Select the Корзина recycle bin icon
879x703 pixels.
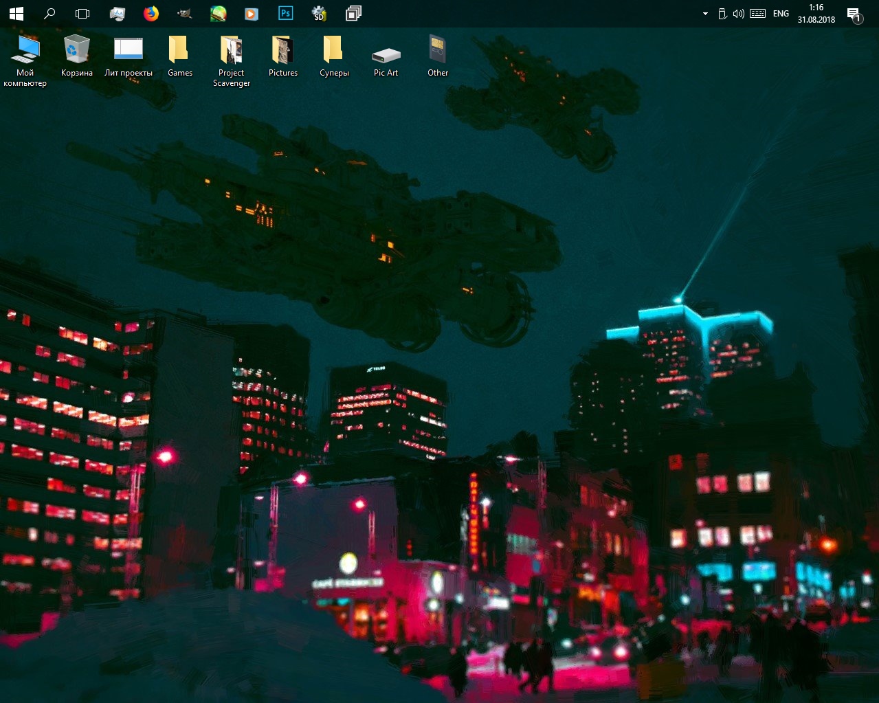pos(77,56)
